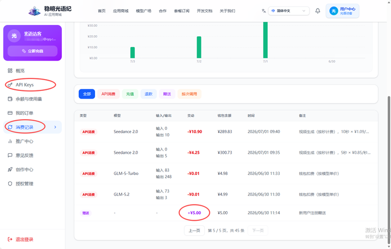Click the 余额与使用量 wallet icon
The height and width of the screenshot is (249, 391).
[10, 99]
